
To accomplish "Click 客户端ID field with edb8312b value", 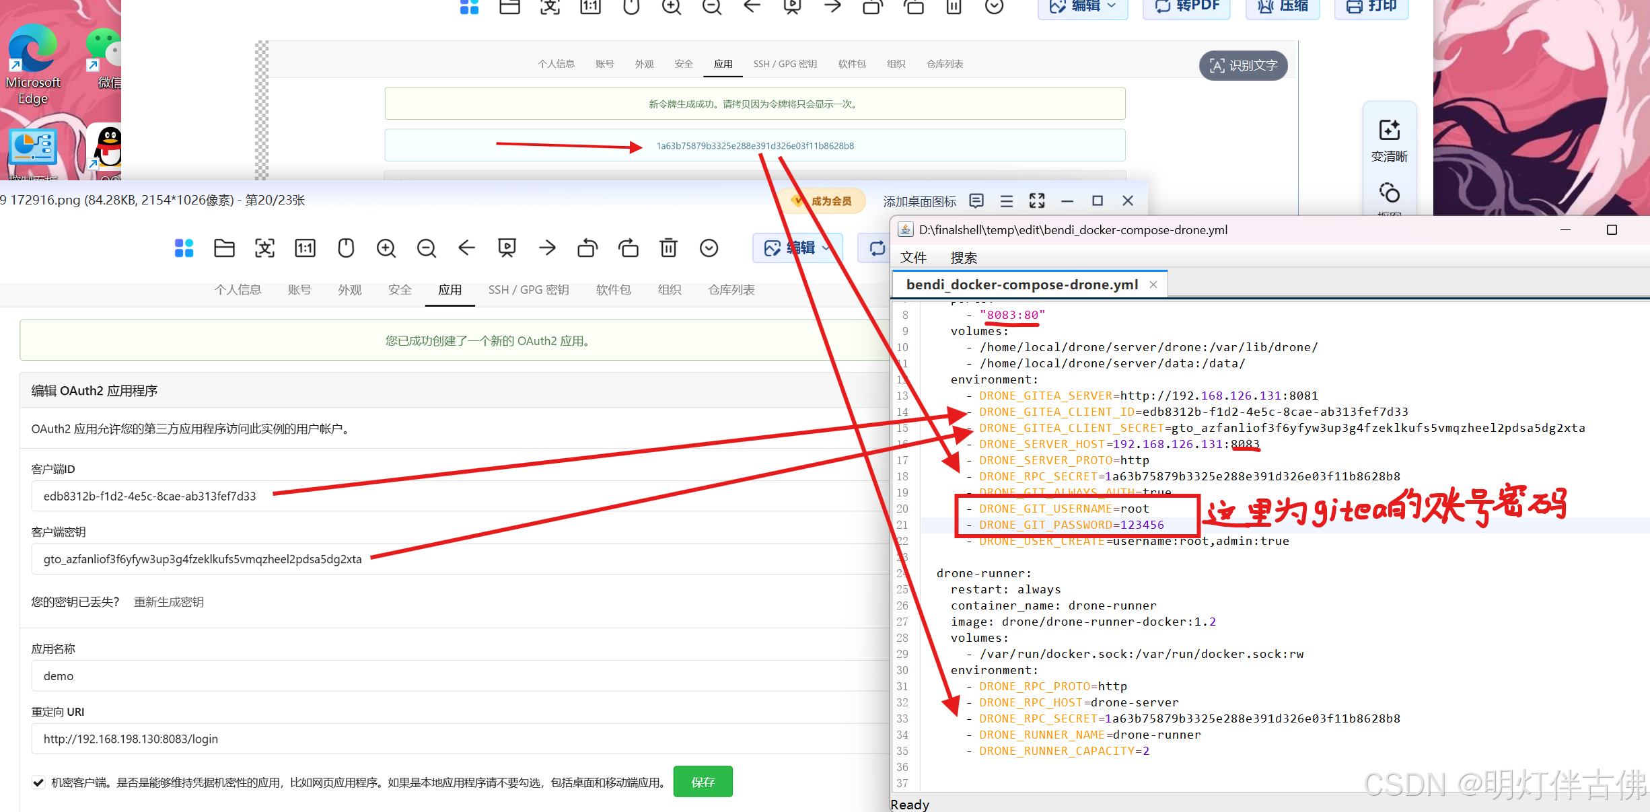I will (x=460, y=496).
